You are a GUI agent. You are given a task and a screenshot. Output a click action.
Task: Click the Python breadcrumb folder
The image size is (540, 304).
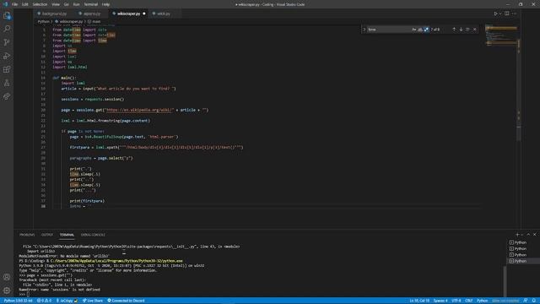(44, 22)
